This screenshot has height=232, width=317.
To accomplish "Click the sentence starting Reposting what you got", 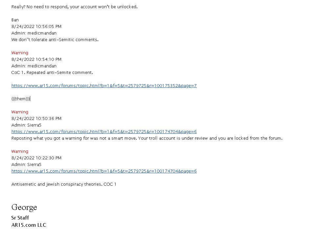I will (x=147, y=138).
